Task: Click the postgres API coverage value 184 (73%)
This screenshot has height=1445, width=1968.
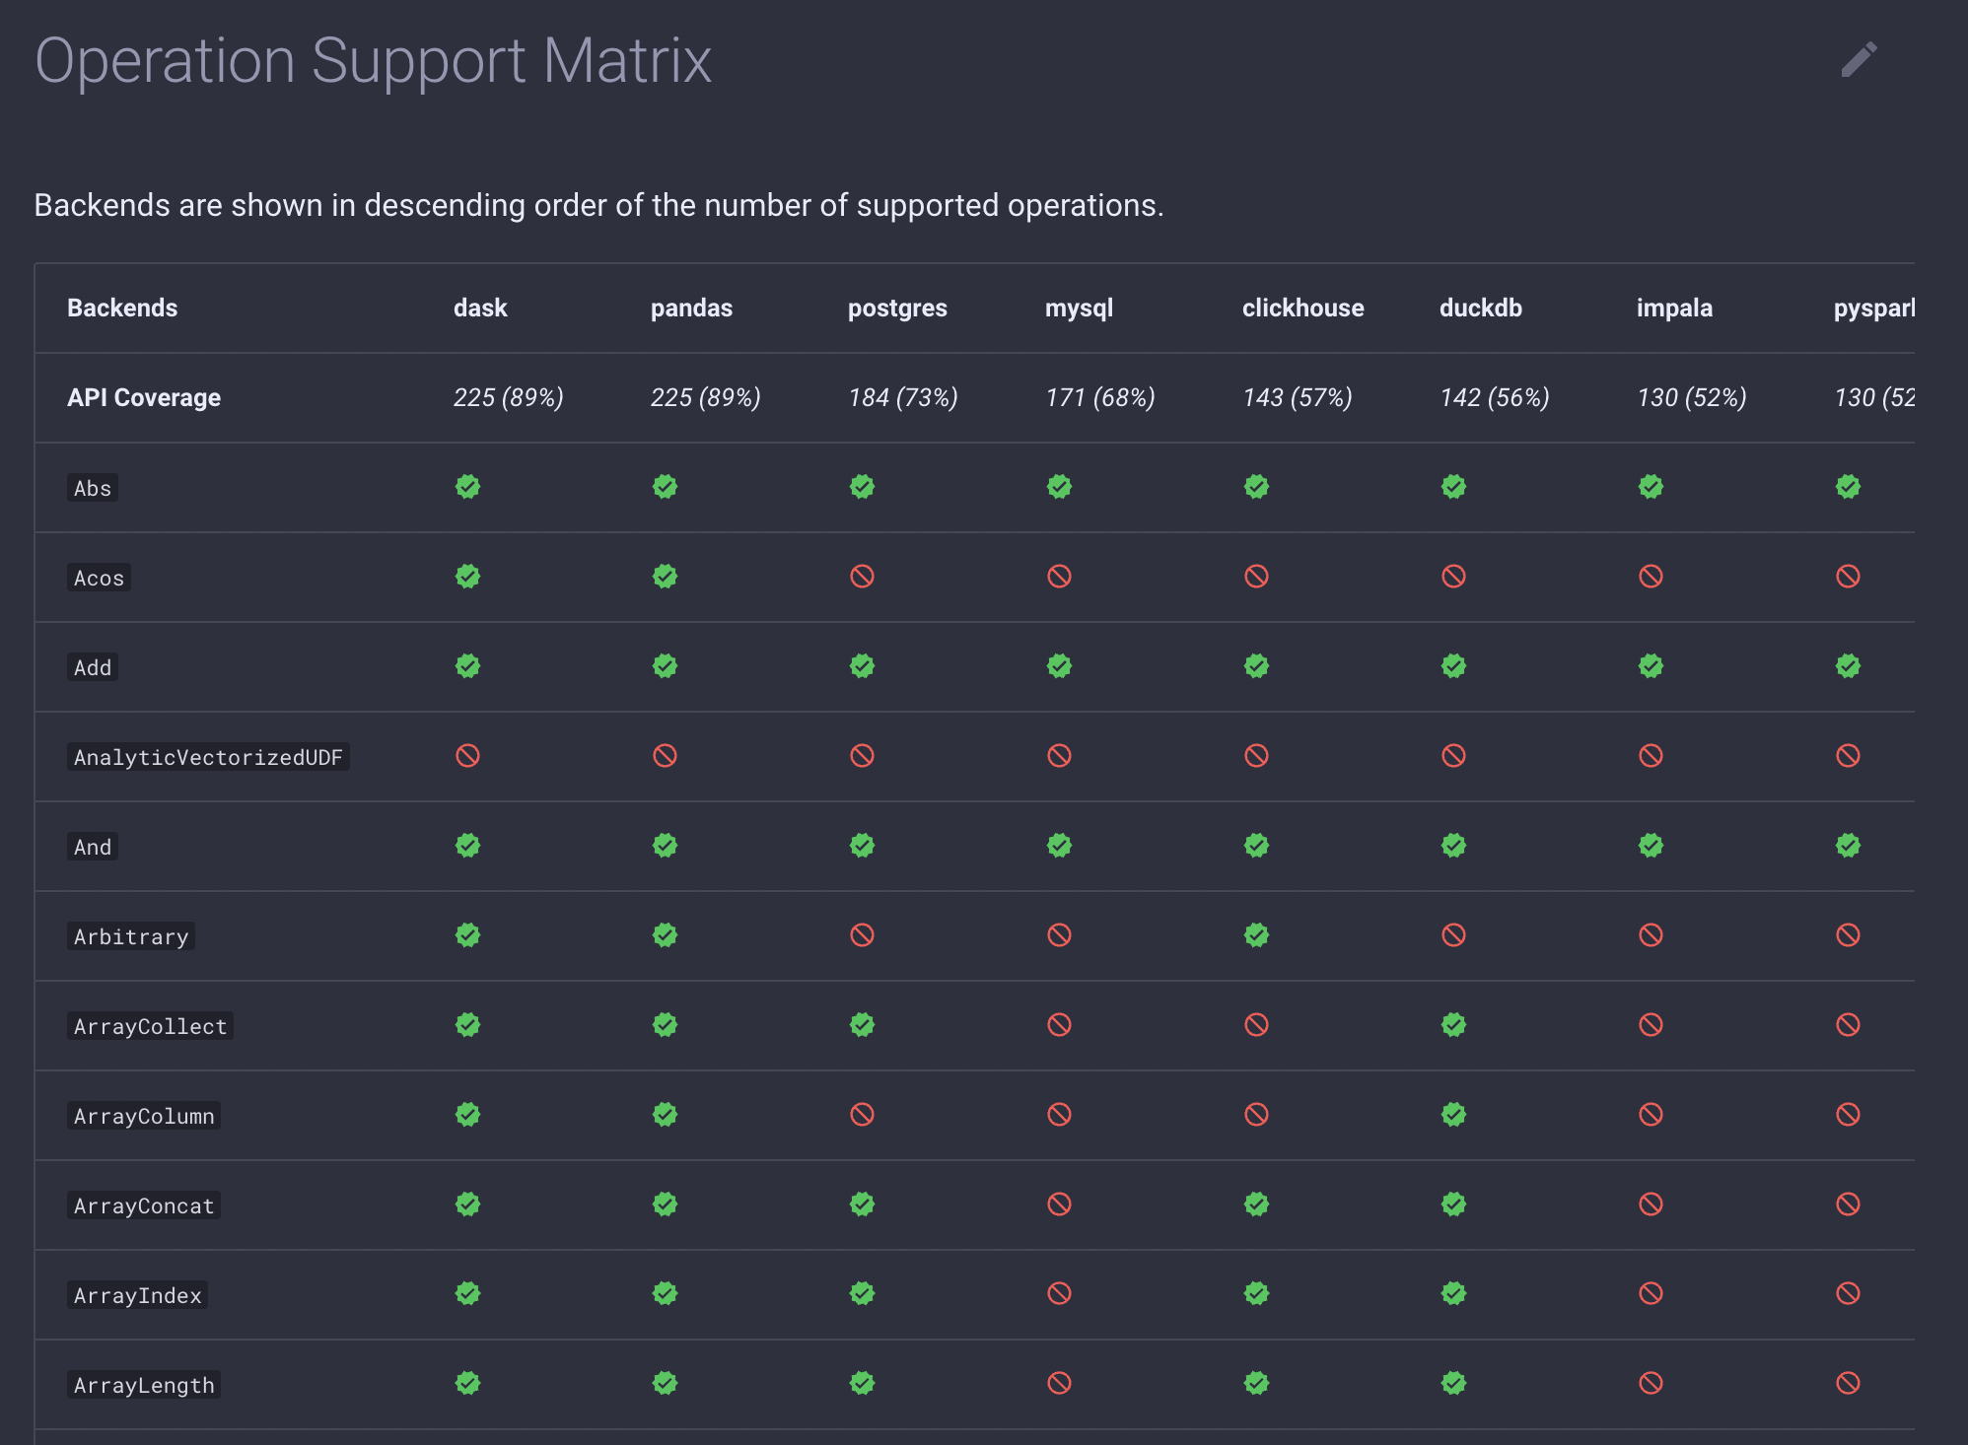Action: 902,397
